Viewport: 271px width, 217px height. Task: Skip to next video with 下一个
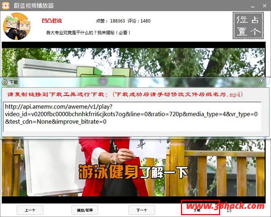(141, 210)
